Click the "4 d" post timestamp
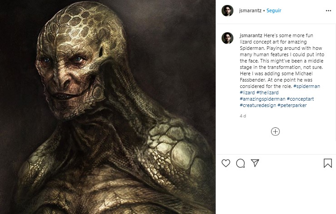 tap(242, 116)
